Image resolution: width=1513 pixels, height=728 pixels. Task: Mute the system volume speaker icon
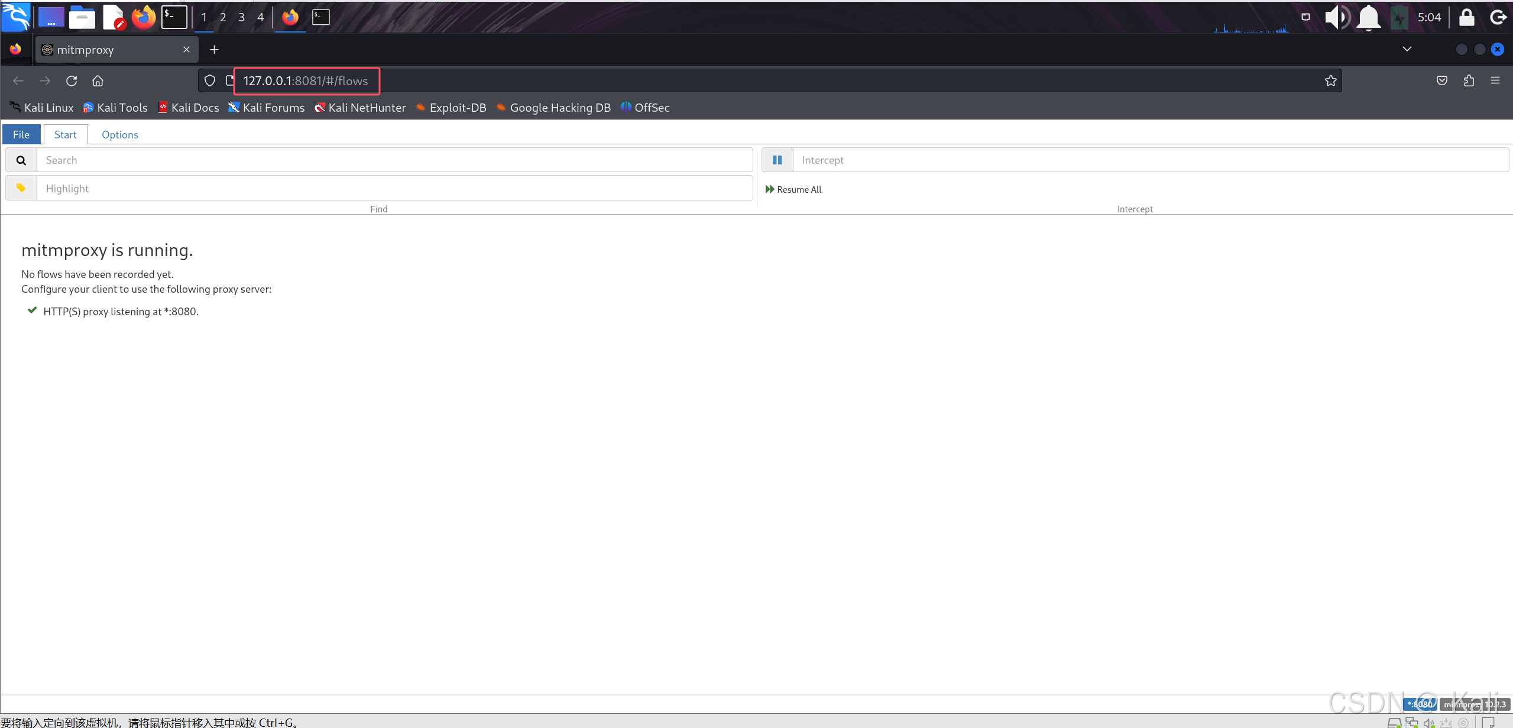click(1336, 17)
